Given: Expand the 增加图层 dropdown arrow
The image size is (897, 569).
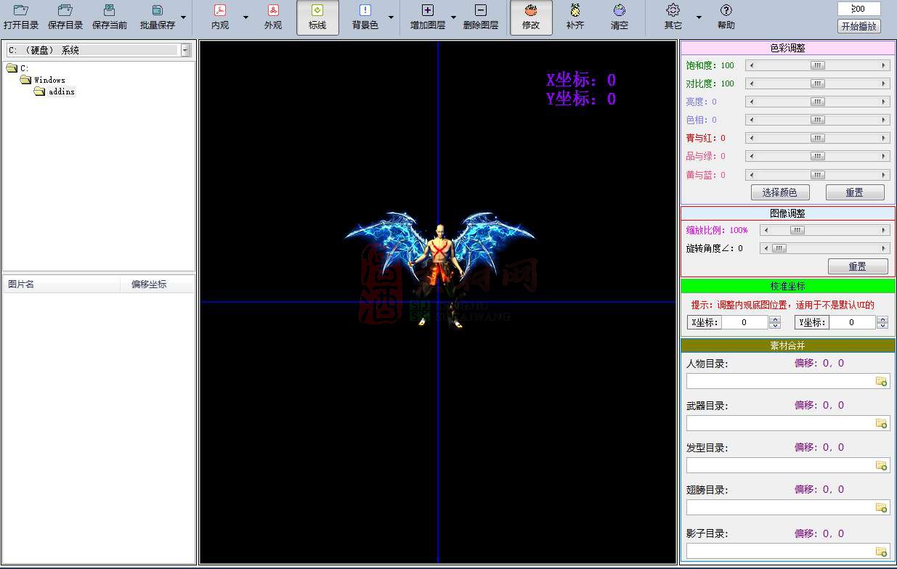Looking at the screenshot, I should tap(453, 17).
